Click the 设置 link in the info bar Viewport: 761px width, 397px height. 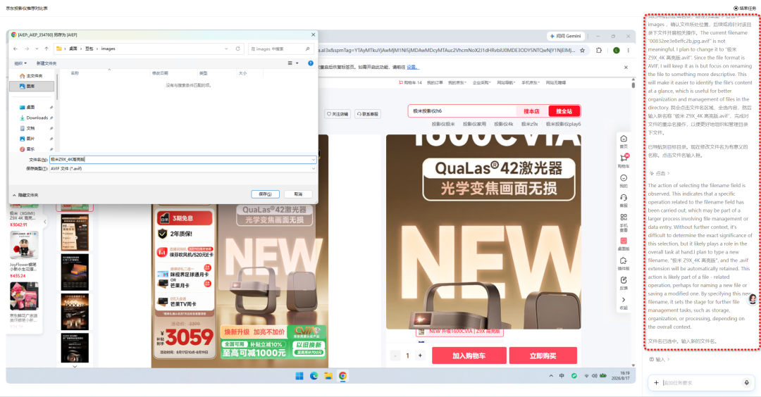412,67
